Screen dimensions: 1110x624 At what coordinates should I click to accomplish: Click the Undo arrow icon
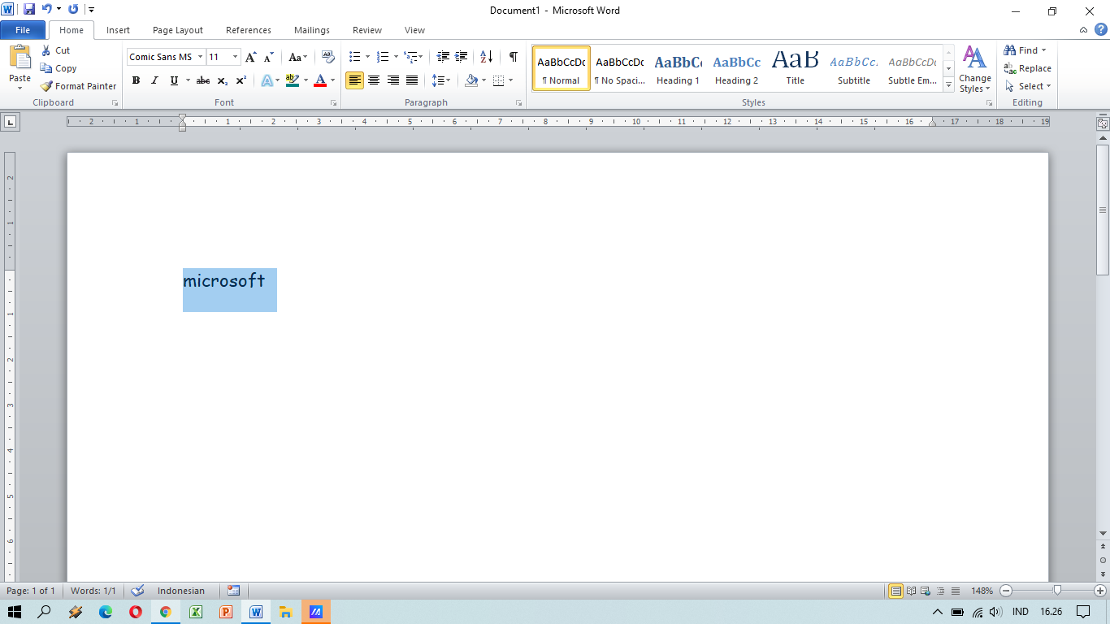tap(46, 10)
